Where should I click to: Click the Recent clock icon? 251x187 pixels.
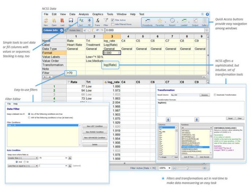tap(172, 21)
